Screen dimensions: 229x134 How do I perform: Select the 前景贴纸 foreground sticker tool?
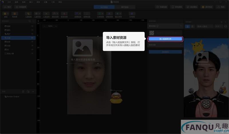pos(78,15)
